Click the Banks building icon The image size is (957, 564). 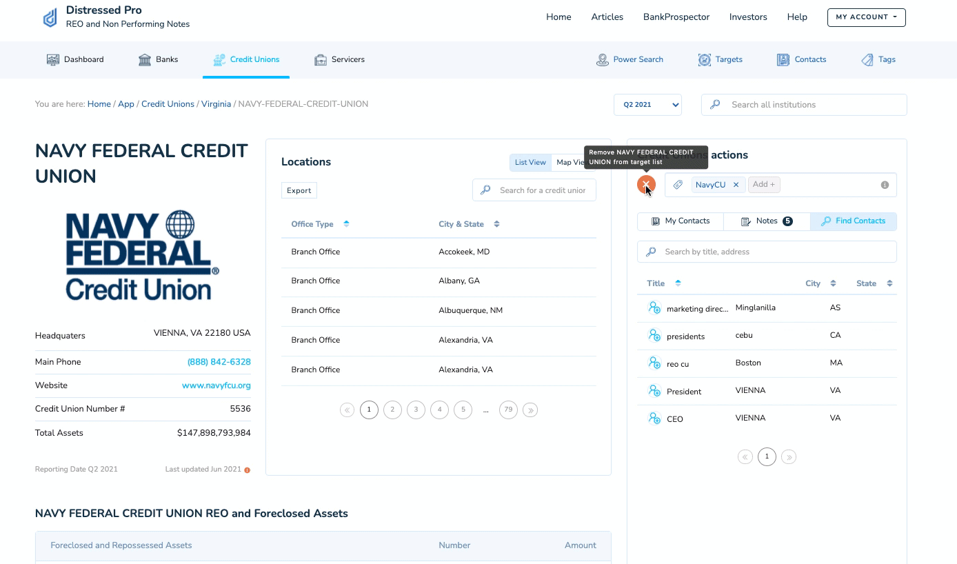click(x=145, y=59)
